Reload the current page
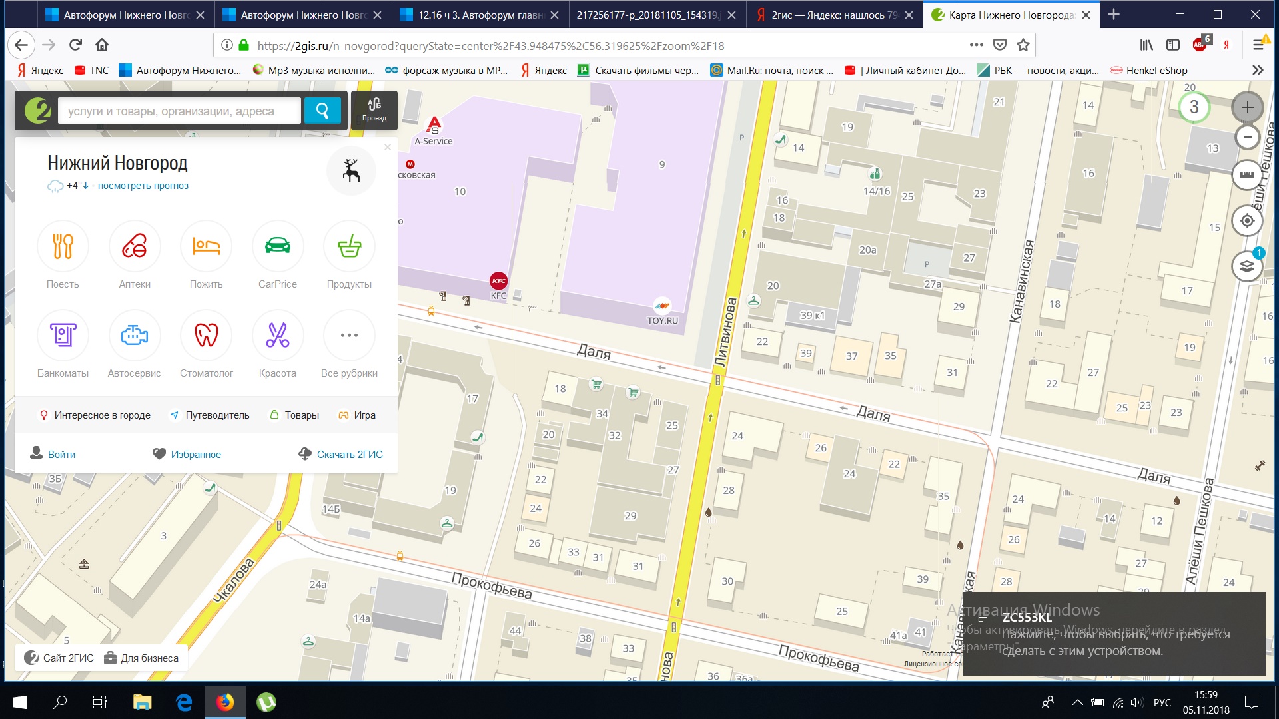 coord(75,45)
